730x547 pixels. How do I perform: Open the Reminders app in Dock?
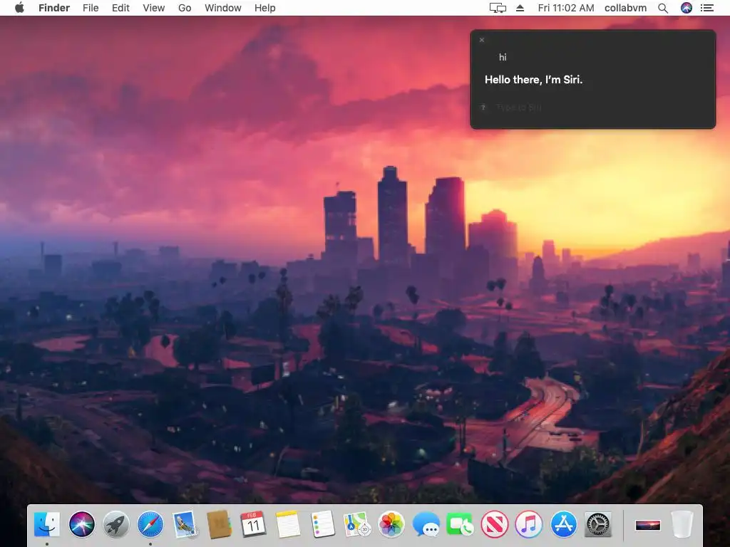(x=322, y=524)
